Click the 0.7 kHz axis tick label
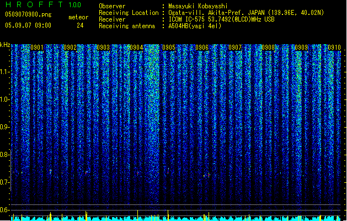 pyautogui.click(x=4, y=182)
